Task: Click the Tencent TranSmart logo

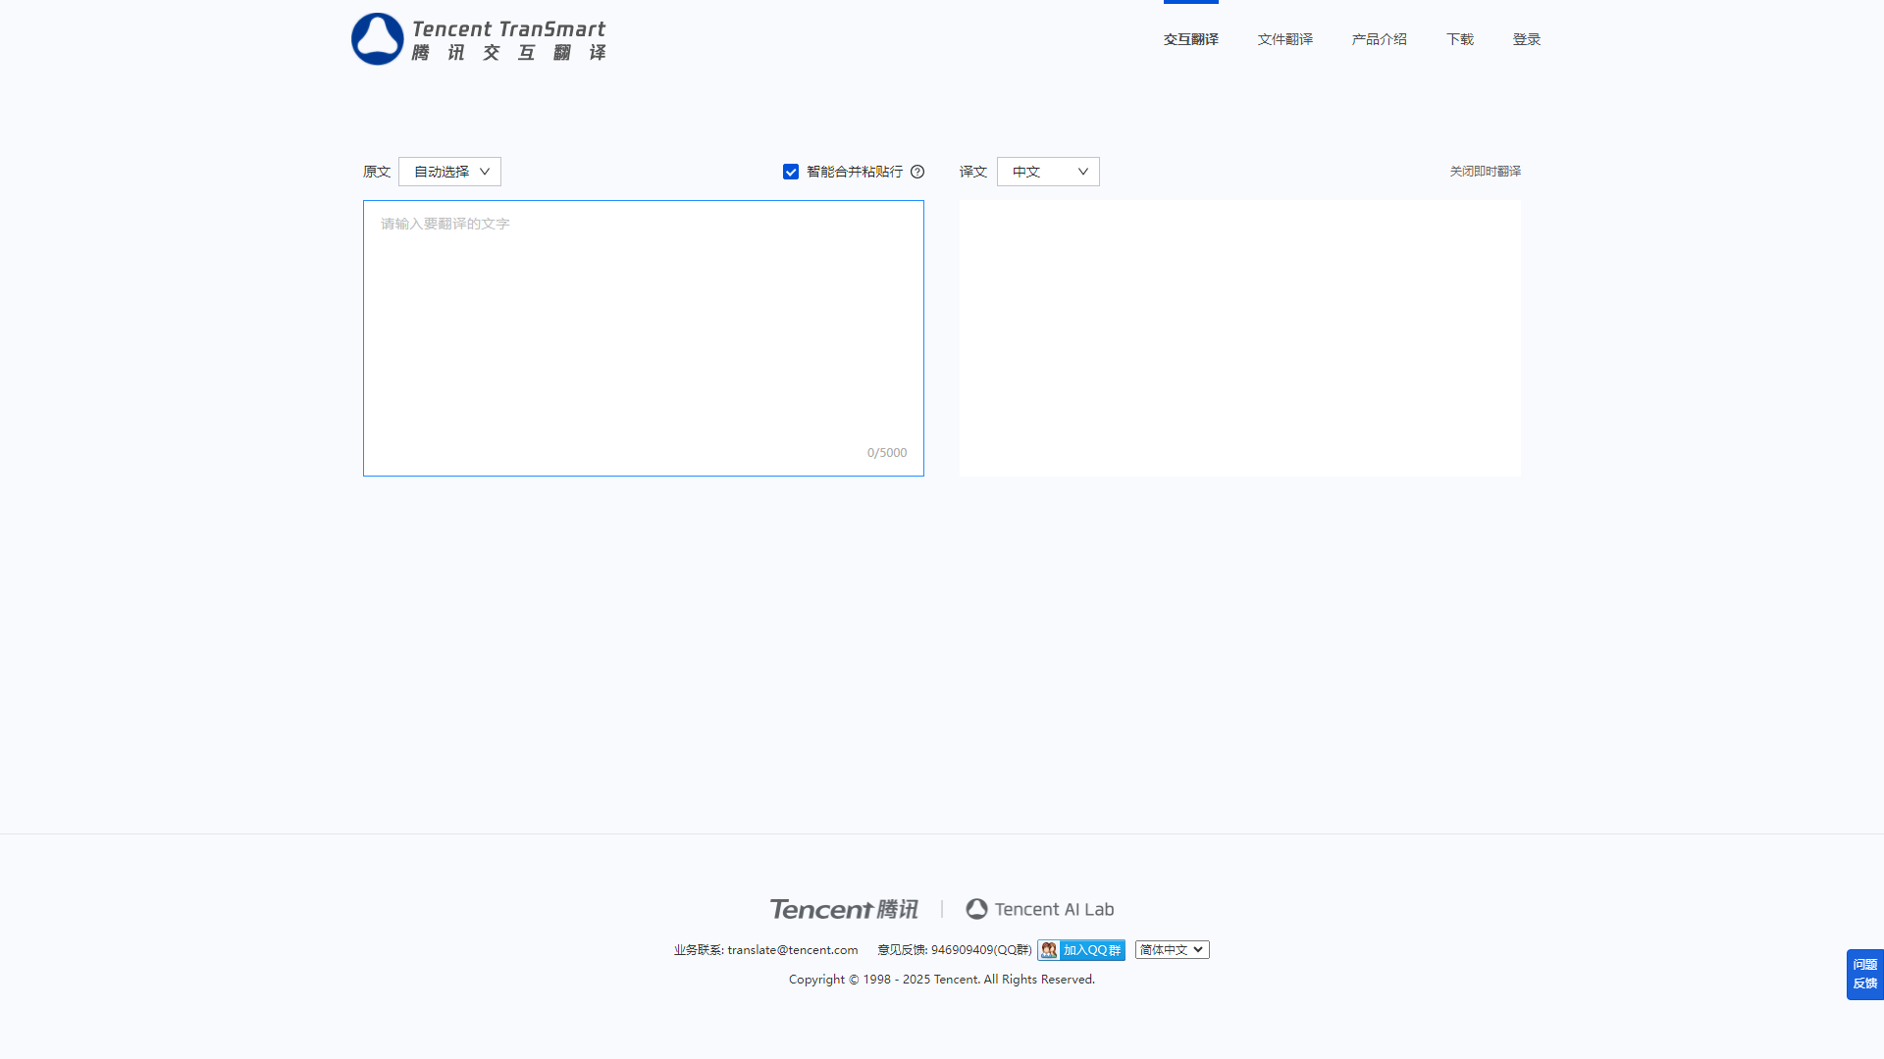Action: pyautogui.click(x=479, y=39)
